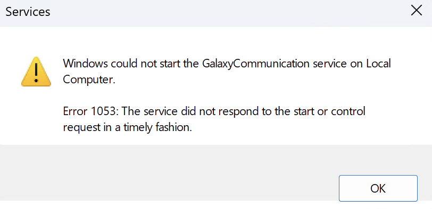Click the word Local in message
The width and height of the screenshot is (432, 209).
coord(379,64)
